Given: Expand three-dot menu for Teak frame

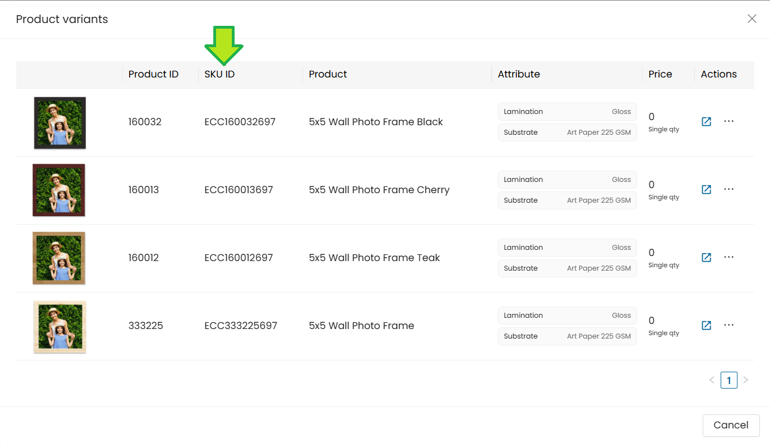Looking at the screenshot, I should pos(728,257).
